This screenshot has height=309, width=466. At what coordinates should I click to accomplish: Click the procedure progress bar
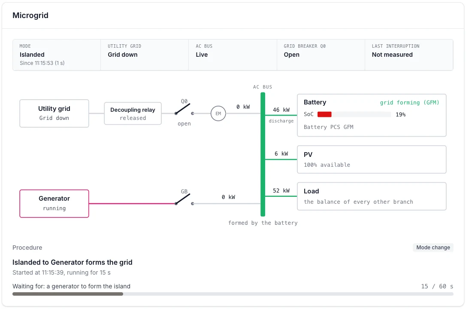point(233,294)
